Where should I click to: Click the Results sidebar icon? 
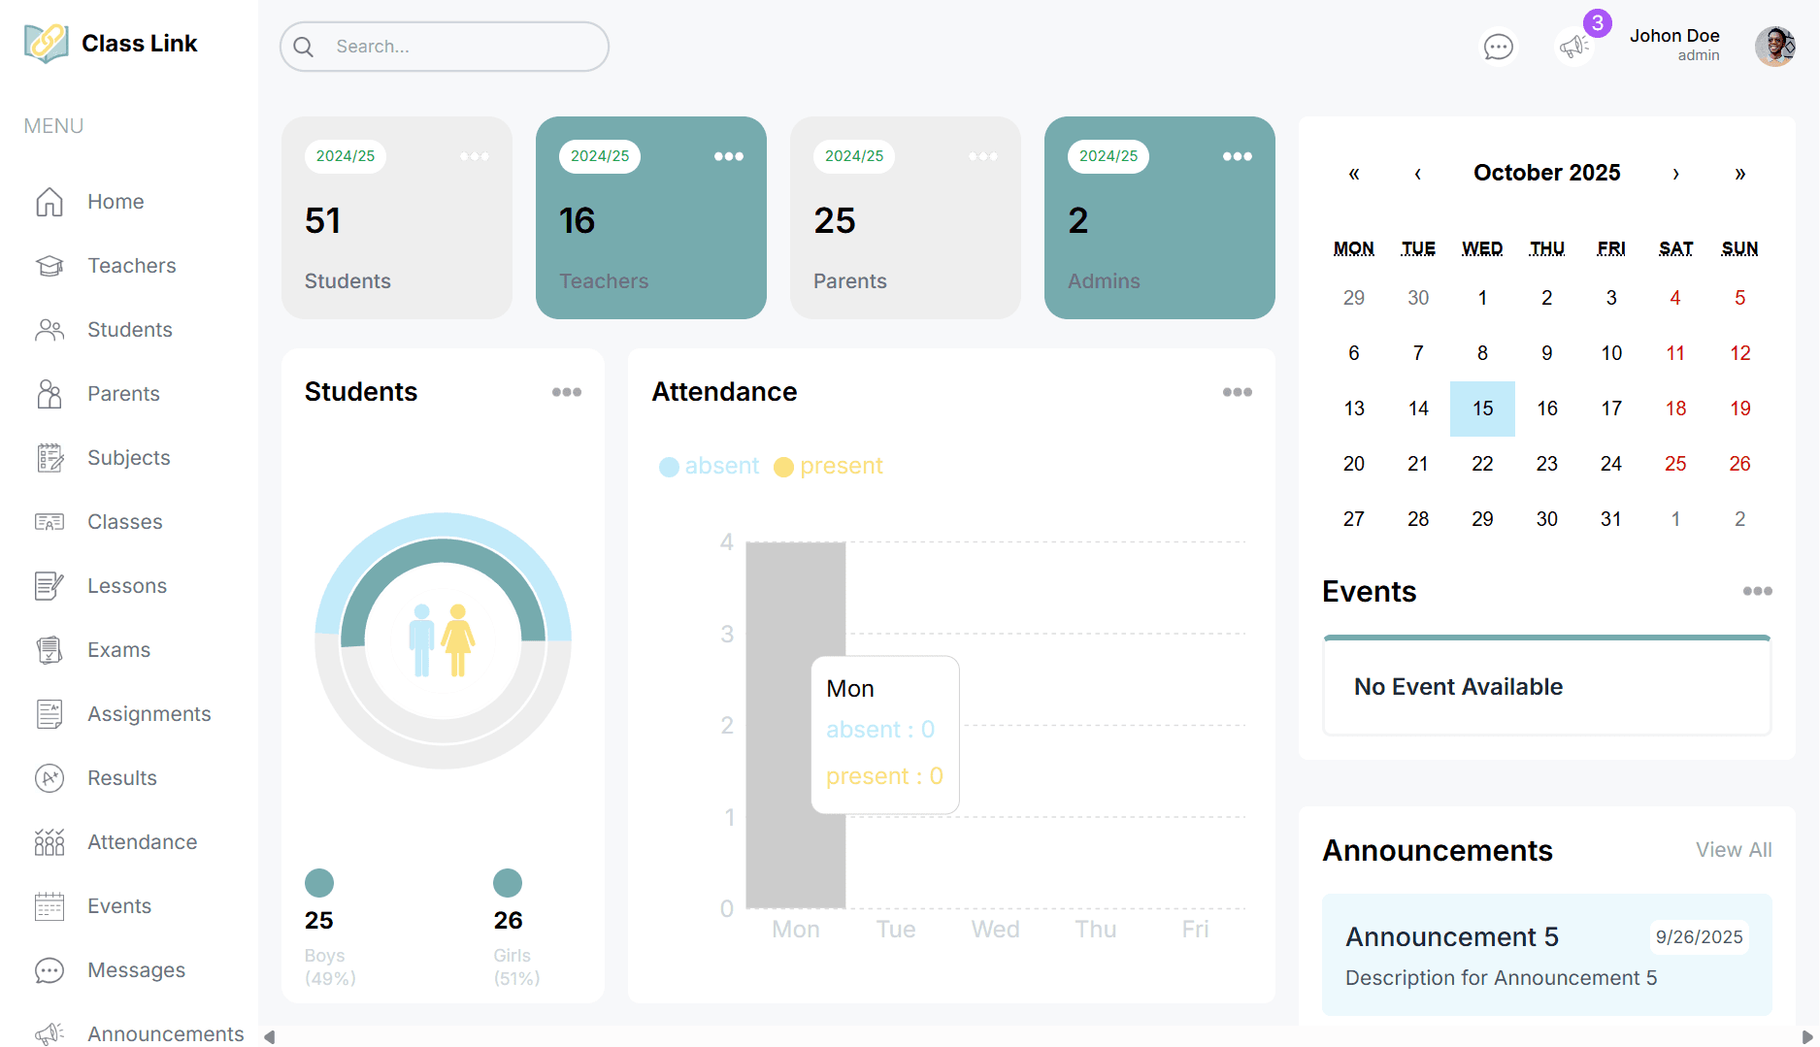(50, 778)
